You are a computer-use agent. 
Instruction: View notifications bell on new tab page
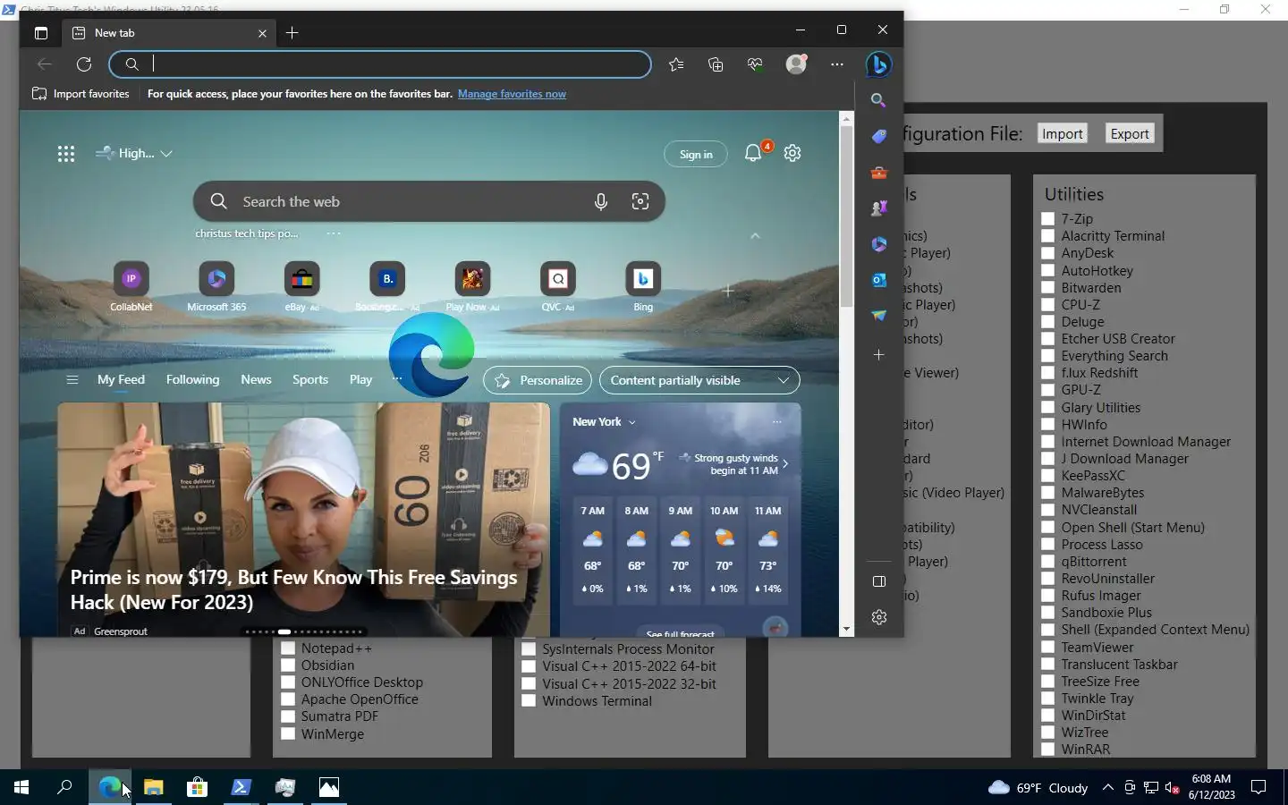(754, 153)
